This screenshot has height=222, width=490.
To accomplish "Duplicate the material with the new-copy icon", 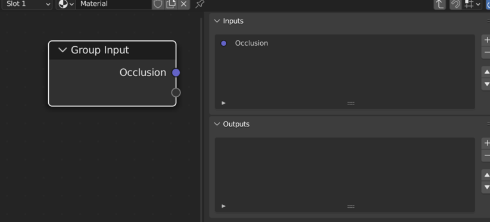I will point(171,4).
